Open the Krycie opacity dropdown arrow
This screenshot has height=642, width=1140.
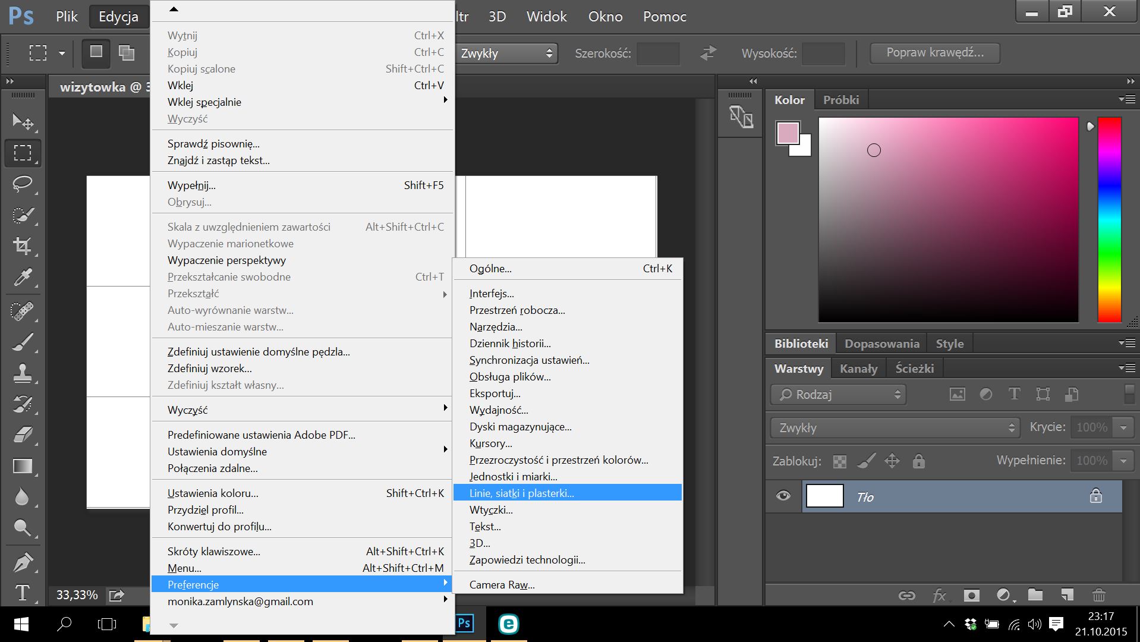(1123, 427)
